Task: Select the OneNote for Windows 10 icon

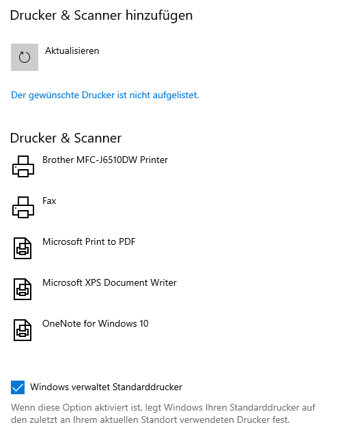Action: tap(23, 330)
